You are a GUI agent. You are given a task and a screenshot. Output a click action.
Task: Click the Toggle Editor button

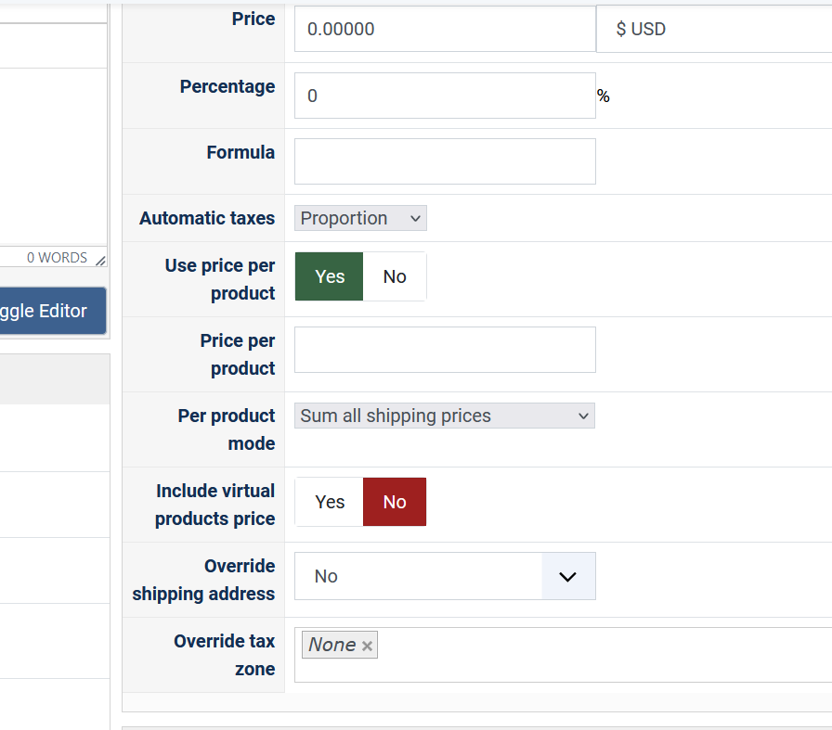tap(52, 311)
